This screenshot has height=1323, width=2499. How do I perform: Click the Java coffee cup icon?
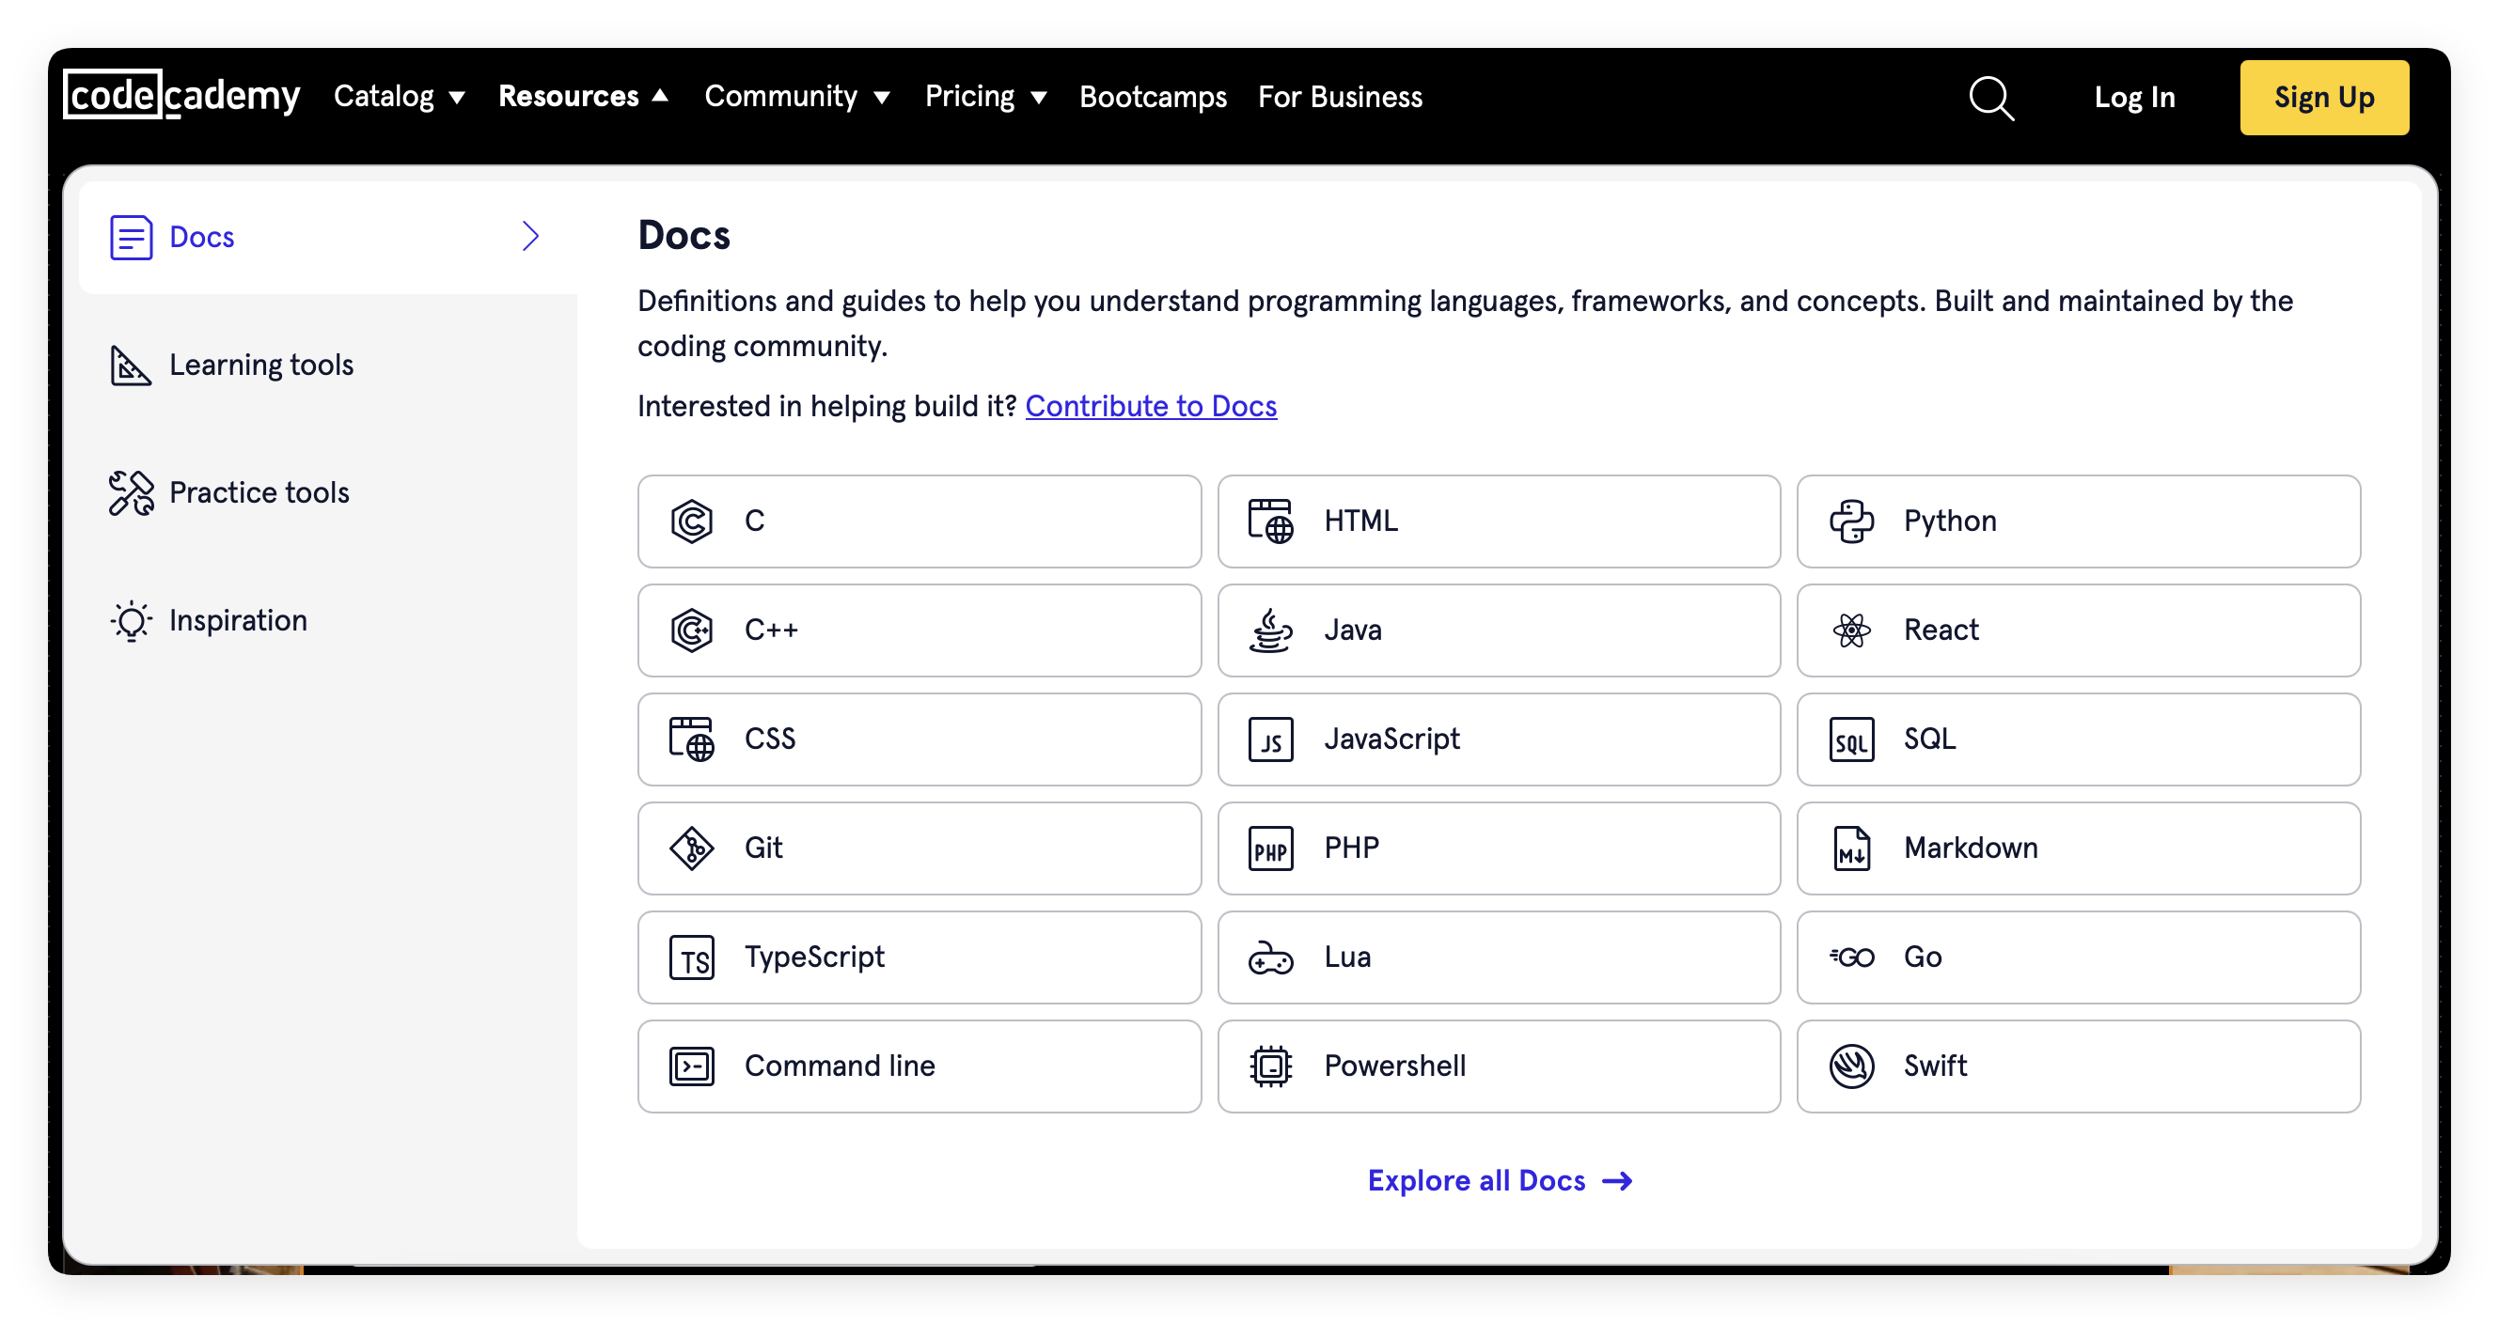[x=1270, y=630]
